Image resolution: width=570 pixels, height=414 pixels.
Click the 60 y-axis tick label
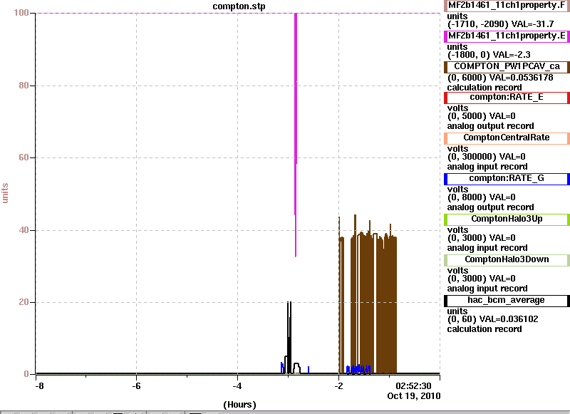24,157
